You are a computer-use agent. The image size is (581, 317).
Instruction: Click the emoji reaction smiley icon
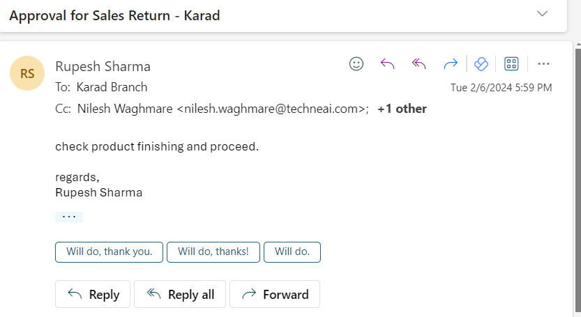(356, 63)
